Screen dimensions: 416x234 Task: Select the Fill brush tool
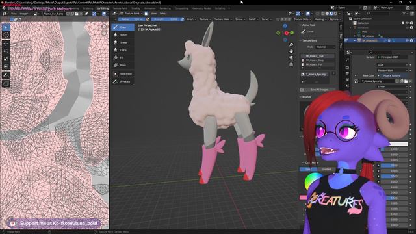tap(123, 58)
